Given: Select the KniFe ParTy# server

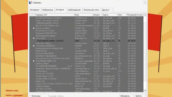Looking at the screenshot, I should (x=86, y=51).
